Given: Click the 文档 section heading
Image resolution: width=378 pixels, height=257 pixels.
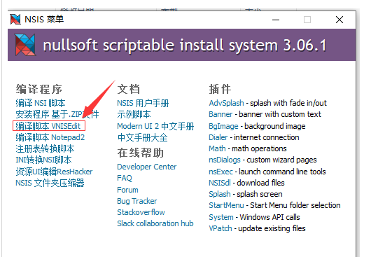Looking at the screenshot, I should tap(129, 89).
